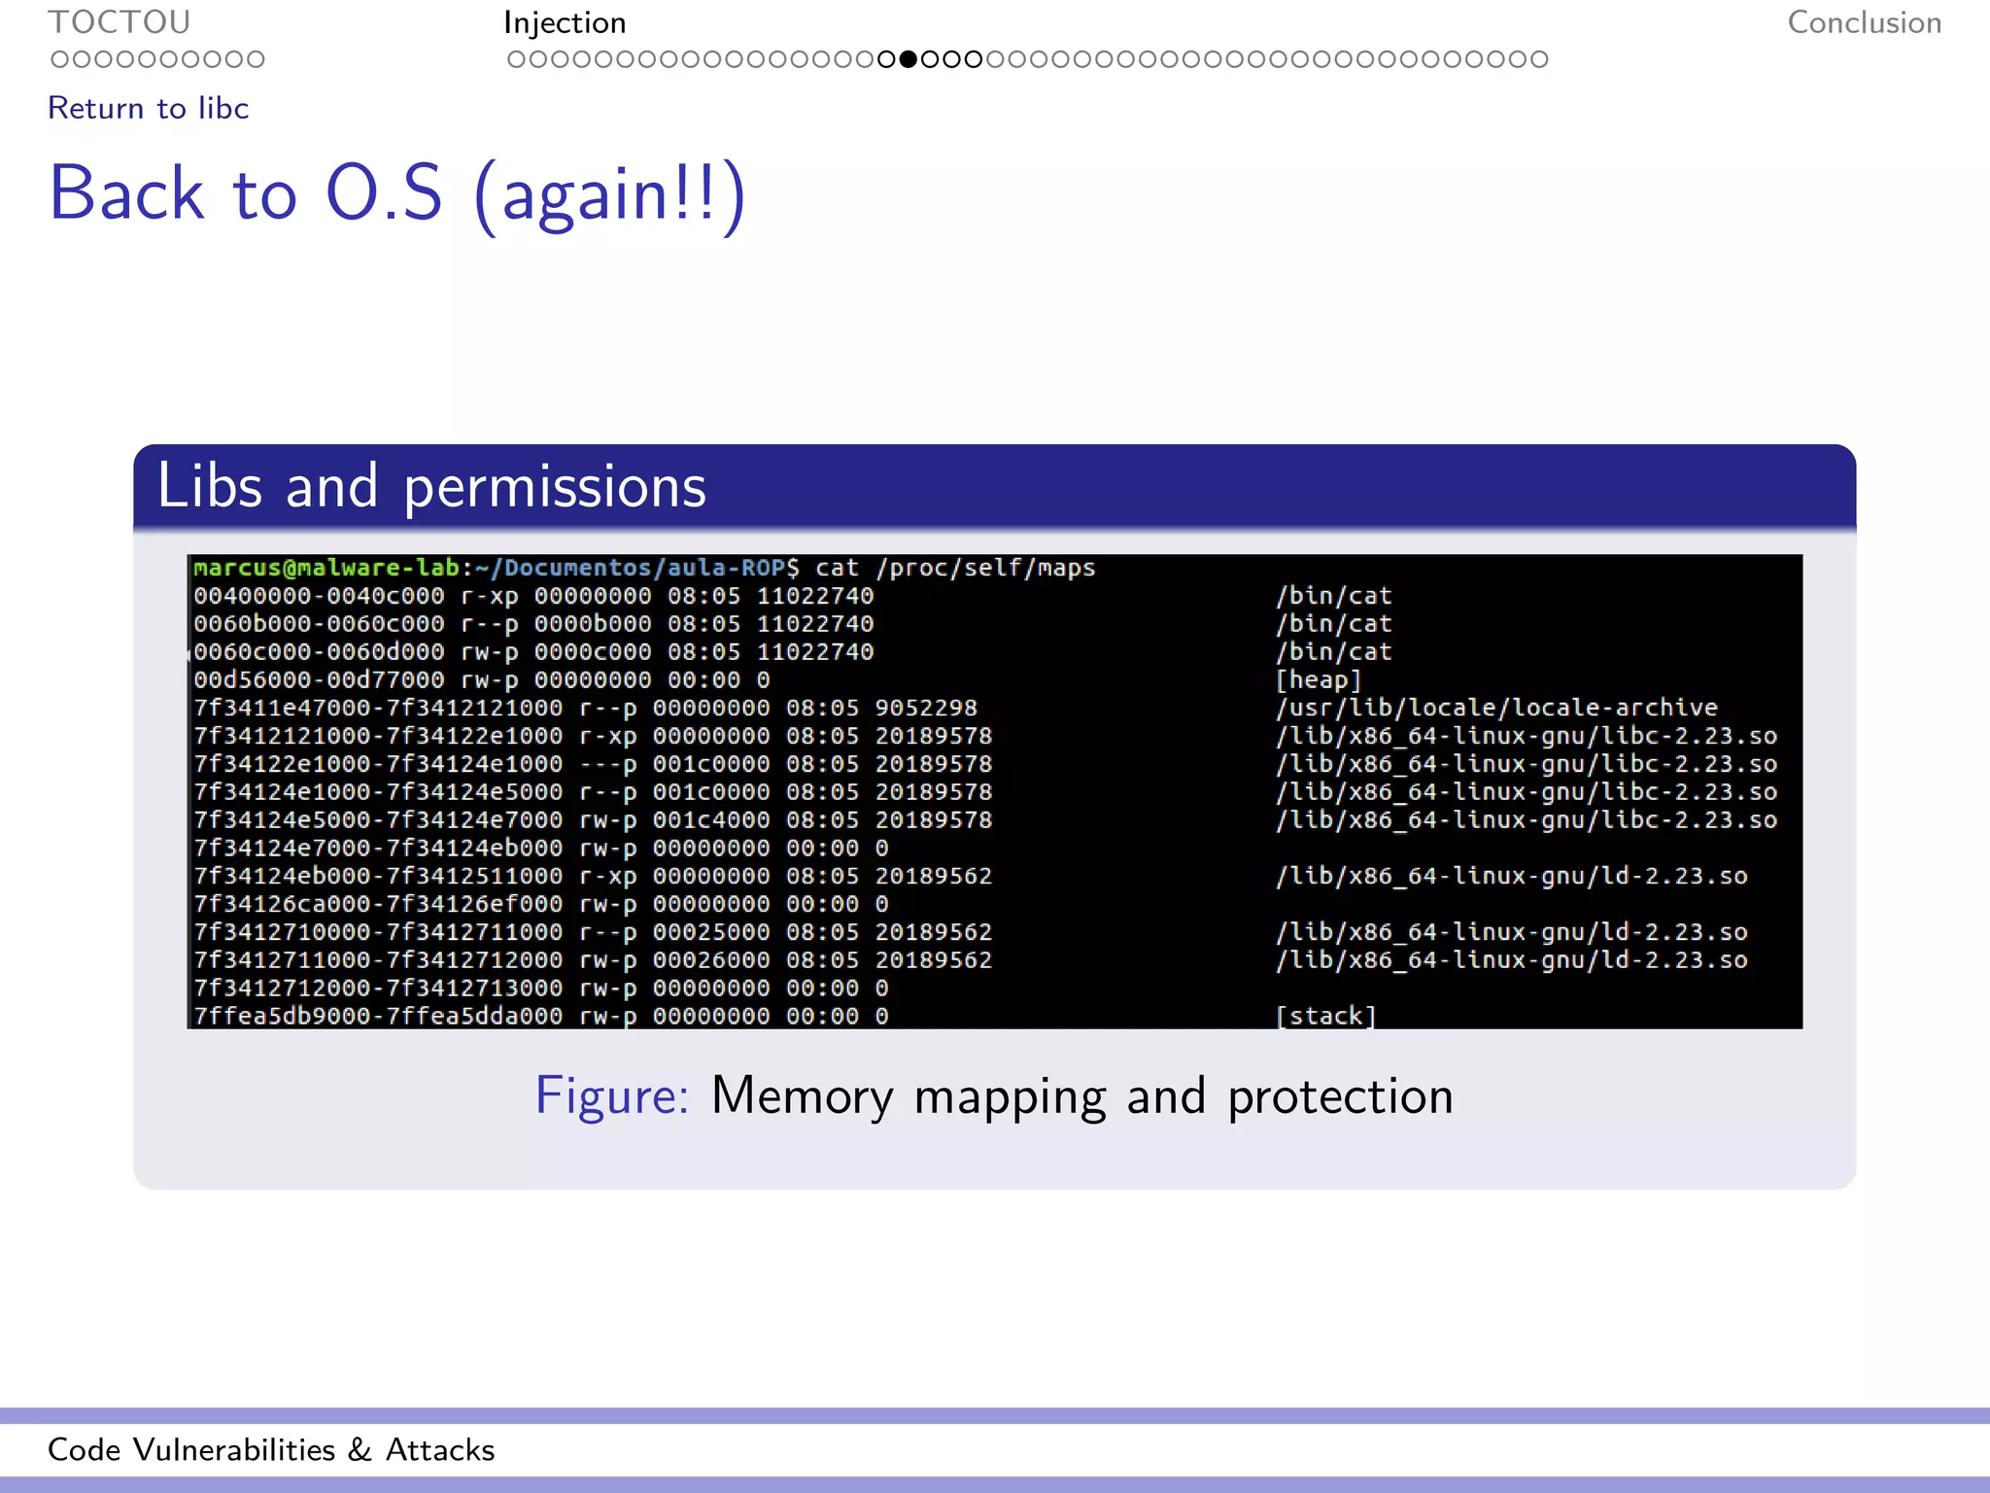Click the Libs and permissions block header
The height and width of the screenshot is (1493, 1990).
click(995, 486)
